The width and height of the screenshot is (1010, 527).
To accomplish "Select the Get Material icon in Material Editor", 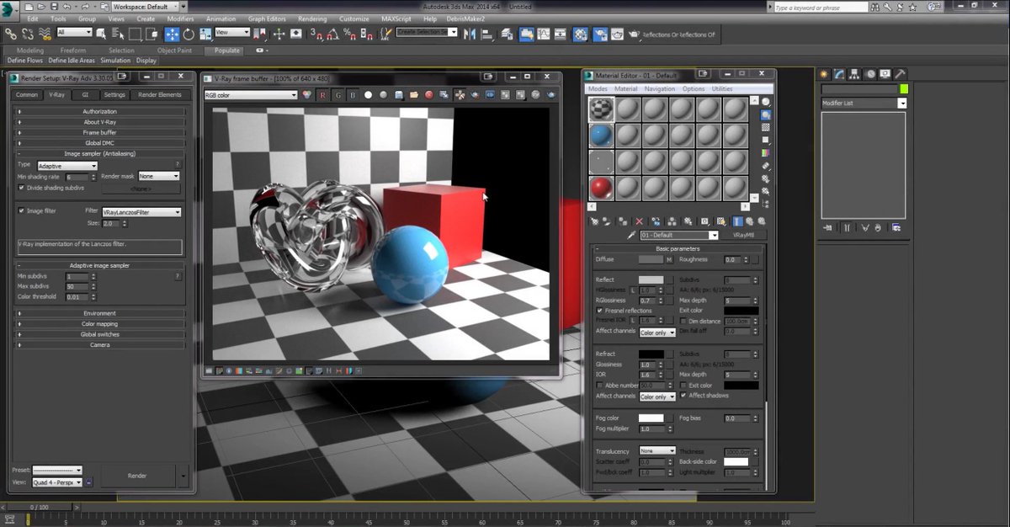I will [595, 221].
